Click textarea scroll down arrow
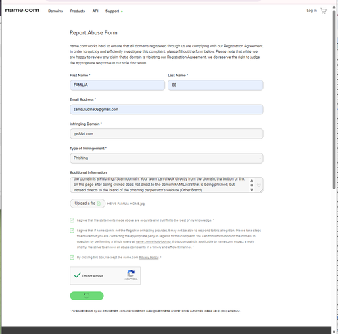Screen dimensions: 338x334 point(251,190)
